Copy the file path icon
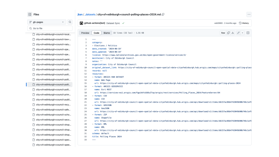The width and height of the screenshot is (279, 157). click(x=163, y=15)
